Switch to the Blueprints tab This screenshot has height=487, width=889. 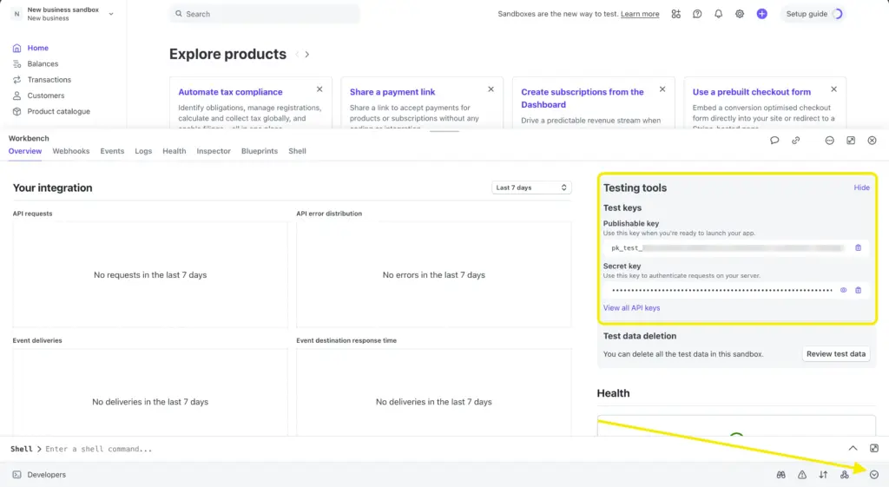click(260, 151)
